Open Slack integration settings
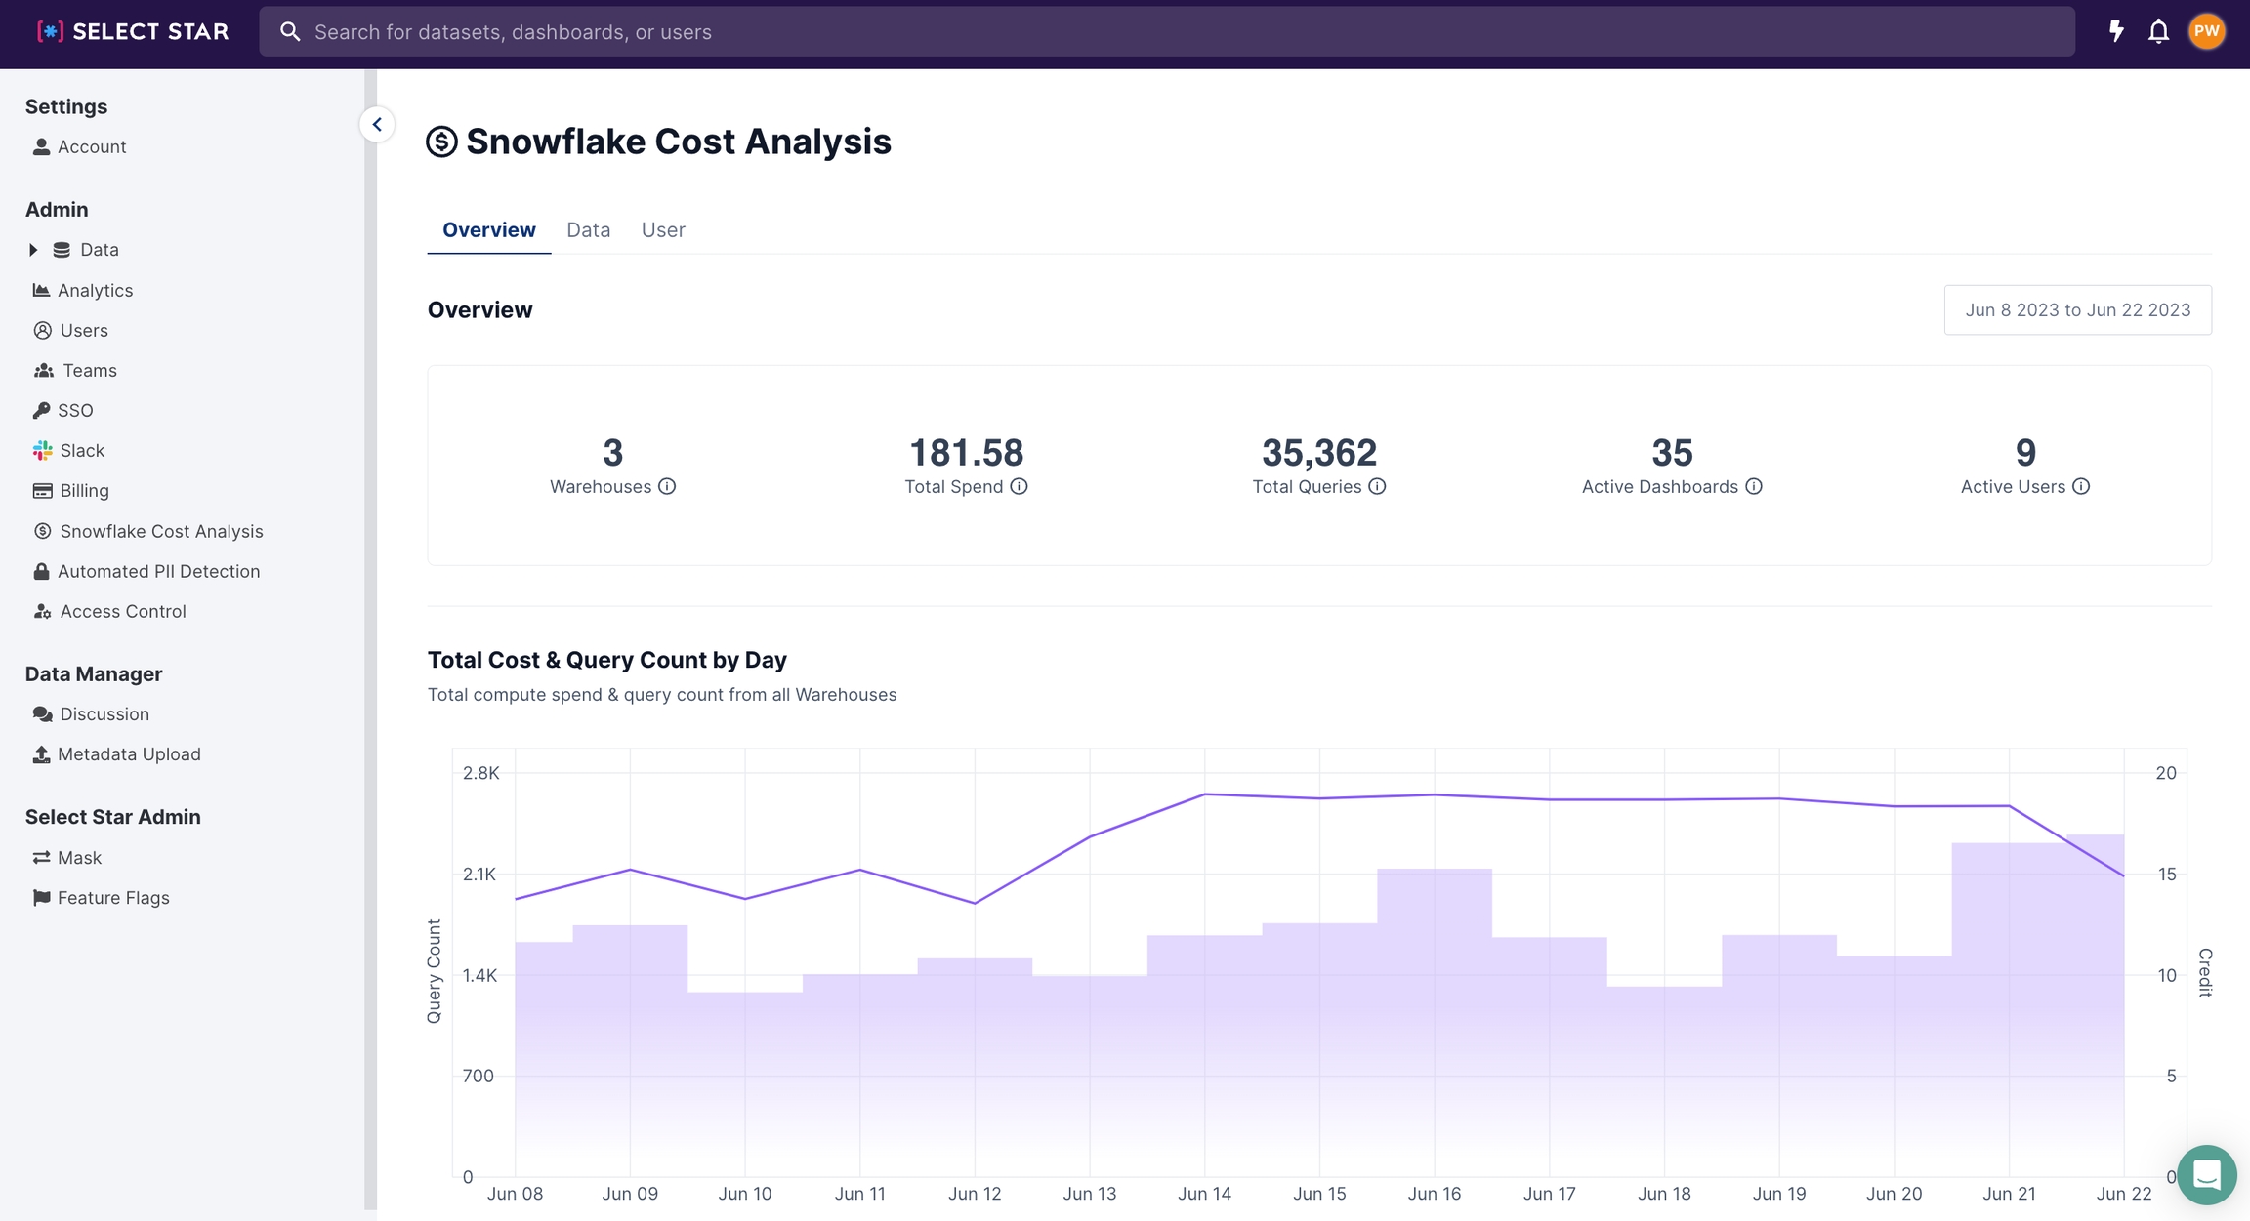The width and height of the screenshot is (2250, 1221). [81, 450]
